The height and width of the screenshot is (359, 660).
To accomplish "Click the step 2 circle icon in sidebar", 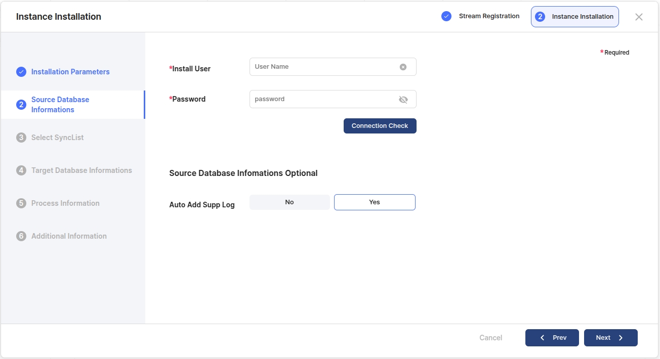I will pos(21,105).
